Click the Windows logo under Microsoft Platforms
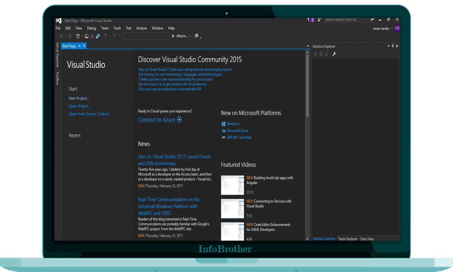Image resolution: width=453 pixels, height=272 pixels. (x=223, y=124)
